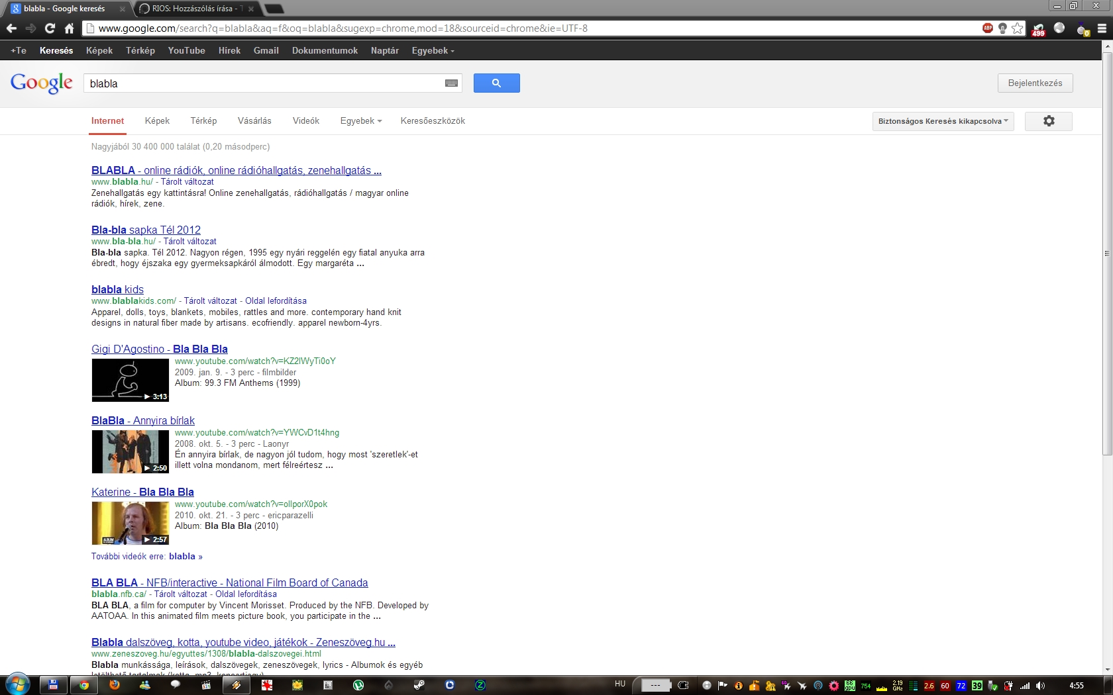The height and width of the screenshot is (695, 1113).
Task: Click the HU language indicator
Action: pyautogui.click(x=620, y=684)
